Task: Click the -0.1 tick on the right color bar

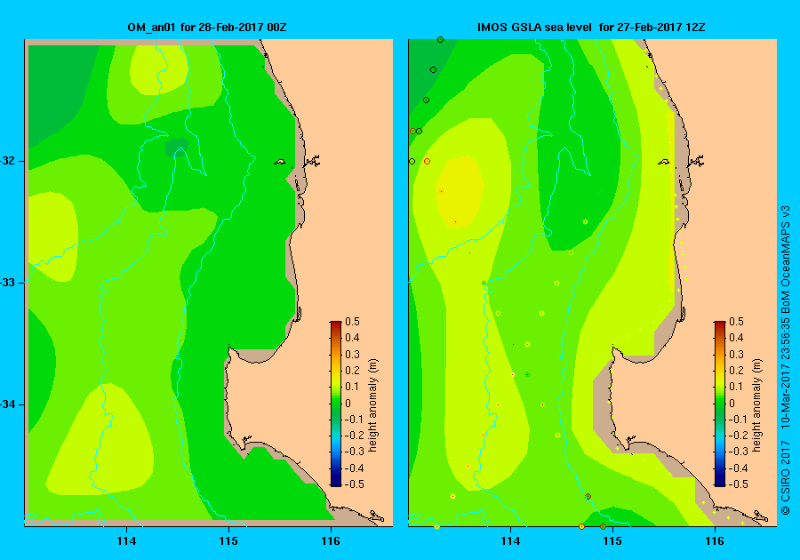Action: pos(739,420)
